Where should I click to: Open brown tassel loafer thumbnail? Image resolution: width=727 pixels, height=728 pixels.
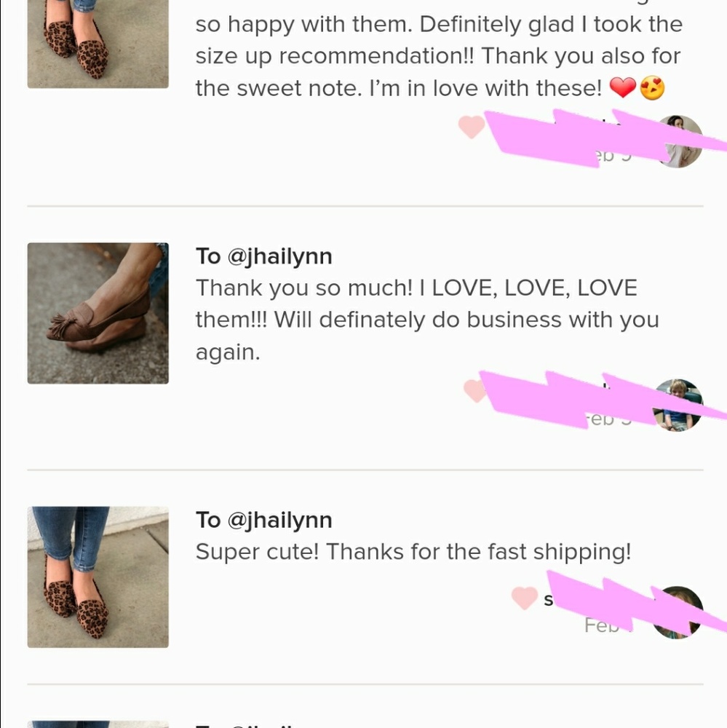click(98, 313)
